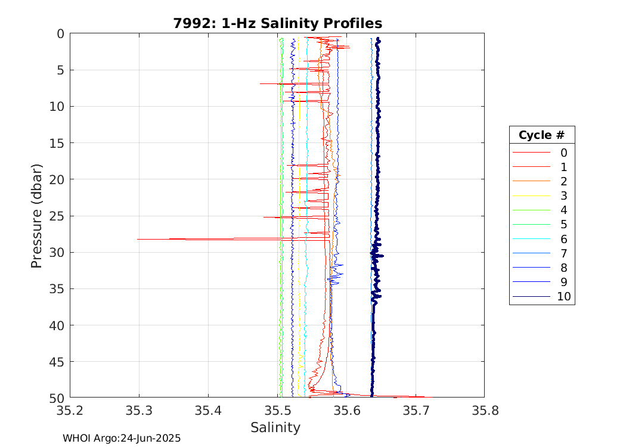Select legend entry for cycle 4

[x=541, y=210]
